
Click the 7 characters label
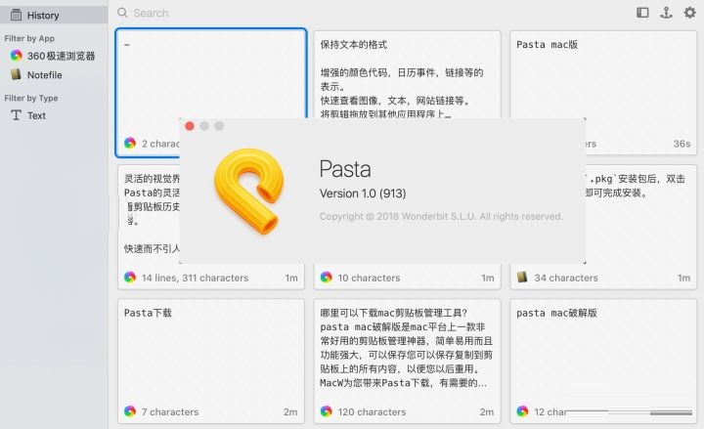tap(170, 411)
